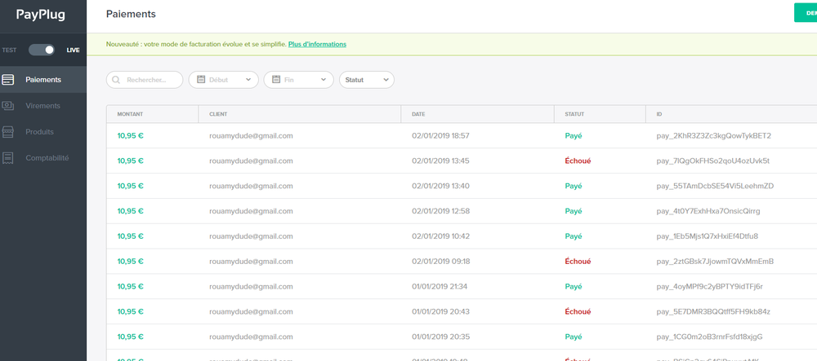This screenshot has height=361, width=817.
Task: Click the calendar icon in Début filter
Action: (x=201, y=80)
